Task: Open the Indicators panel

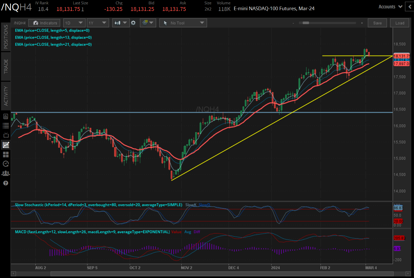Action: 44,23
